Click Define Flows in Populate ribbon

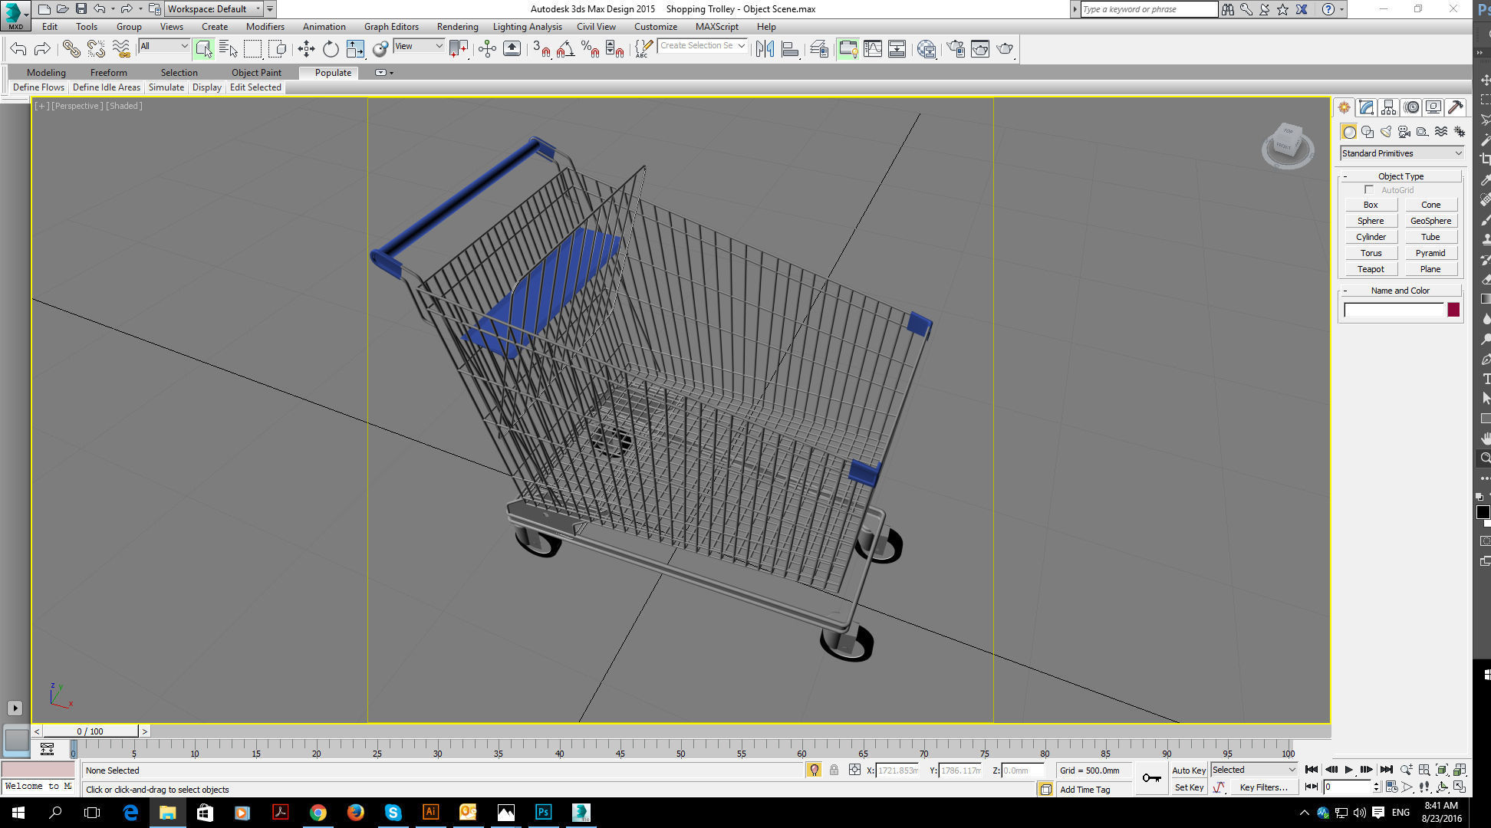pyautogui.click(x=38, y=87)
